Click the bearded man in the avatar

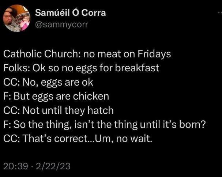pos(11,18)
